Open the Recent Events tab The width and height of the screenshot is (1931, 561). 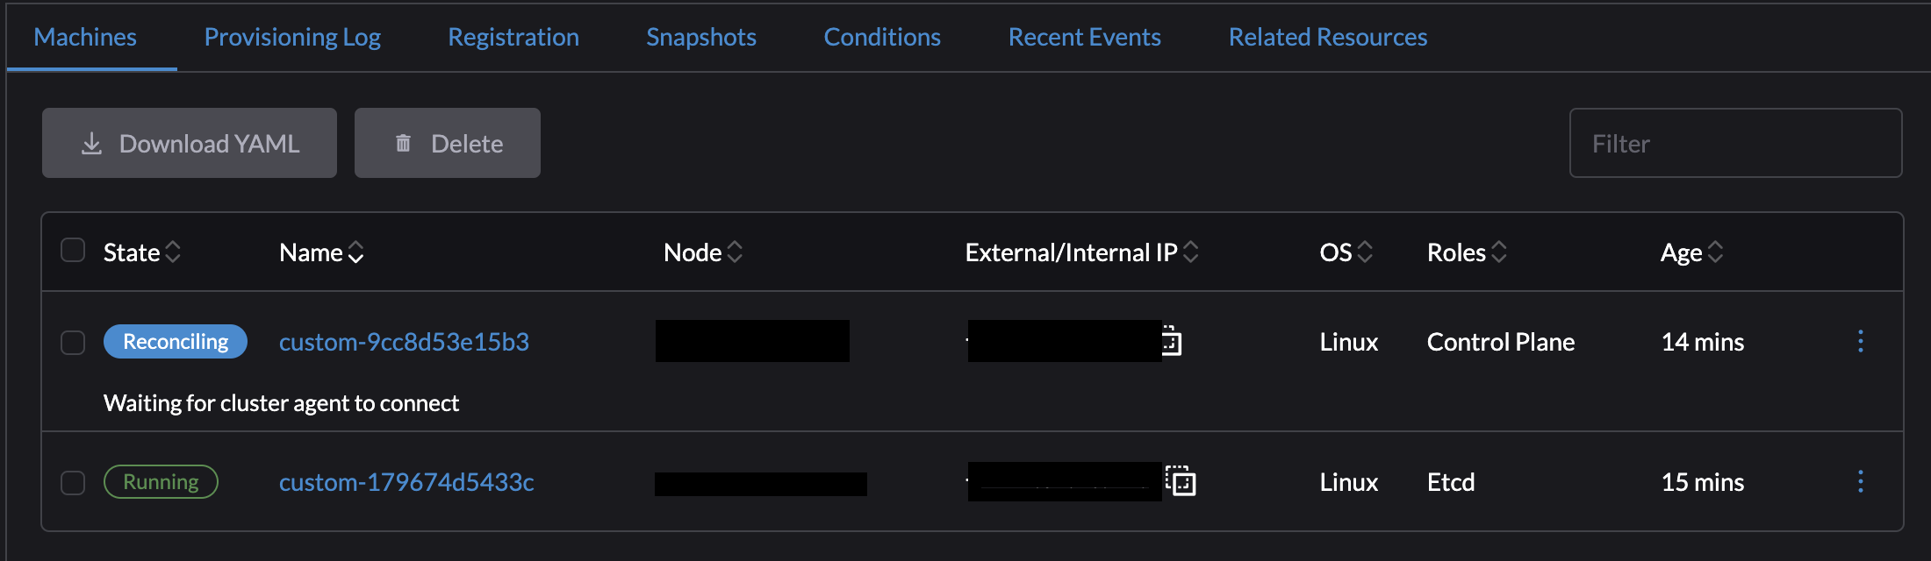pos(1085,37)
